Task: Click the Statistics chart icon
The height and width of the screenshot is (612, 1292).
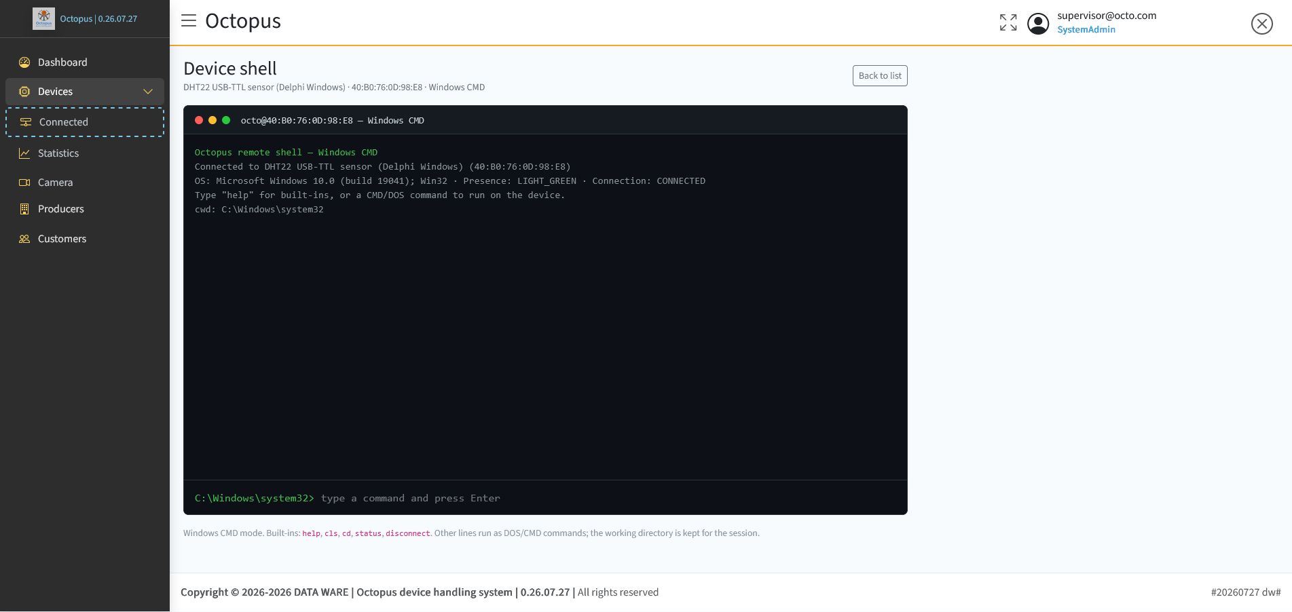Action: pyautogui.click(x=24, y=153)
